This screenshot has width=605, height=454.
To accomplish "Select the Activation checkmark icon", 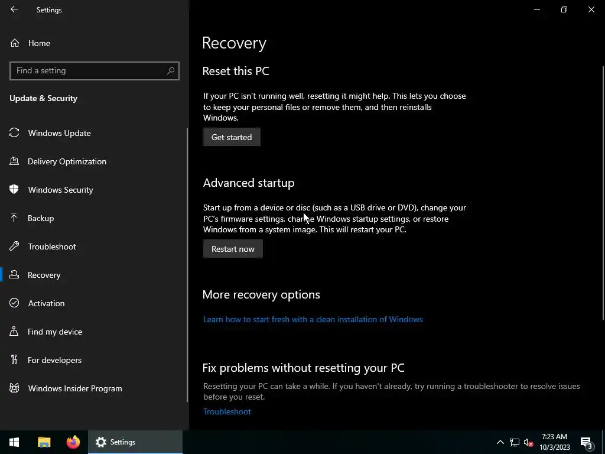I will coord(14,303).
